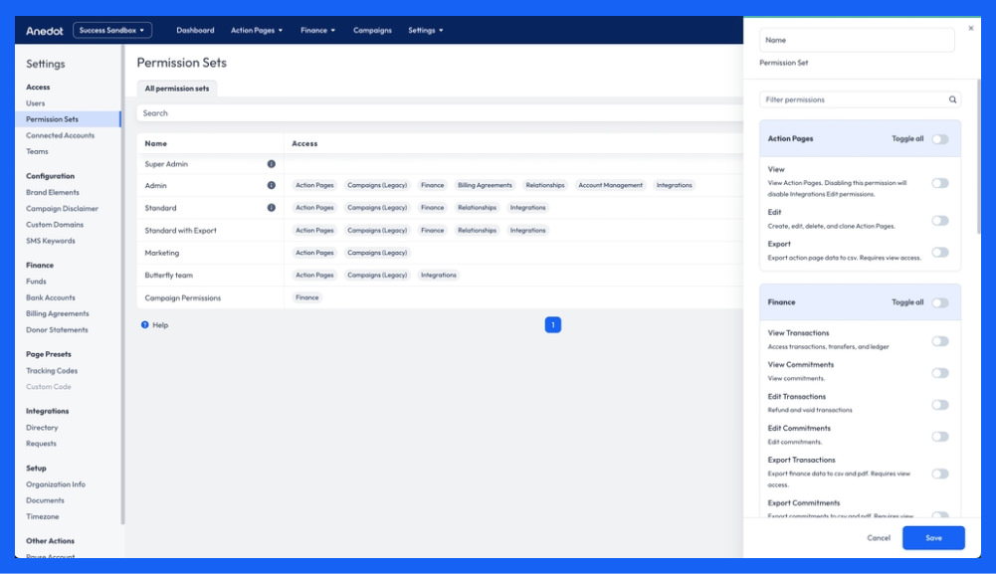This screenshot has width=996, height=574.
Task: Turn on the View Action Pages toggle
Action: coord(941,183)
